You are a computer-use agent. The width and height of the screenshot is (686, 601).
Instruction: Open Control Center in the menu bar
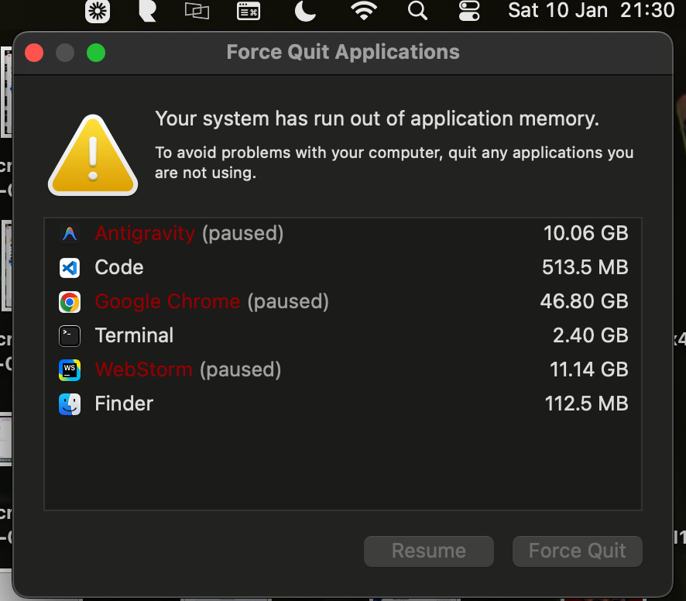point(469,12)
